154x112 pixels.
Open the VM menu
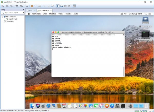17,6
